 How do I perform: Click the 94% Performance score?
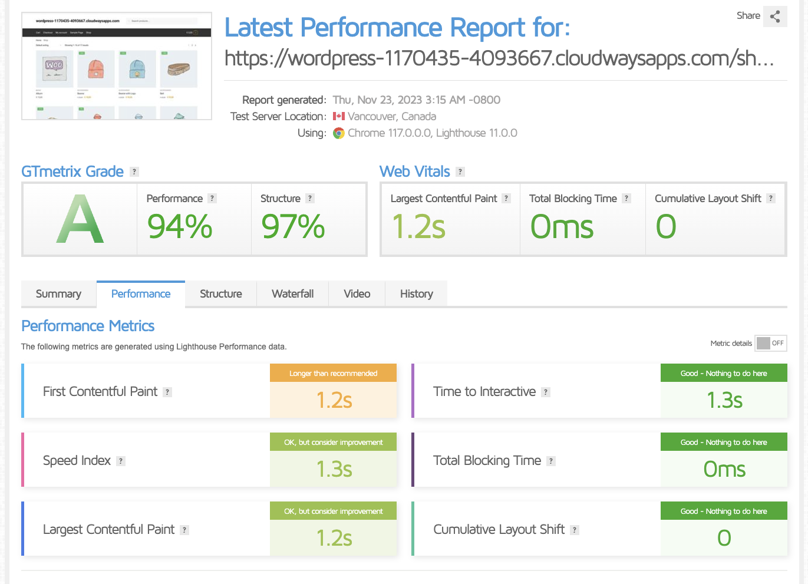coord(180,227)
